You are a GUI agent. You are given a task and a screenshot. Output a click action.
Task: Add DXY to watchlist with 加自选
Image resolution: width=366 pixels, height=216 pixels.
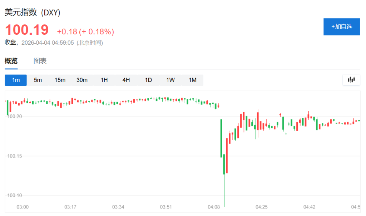click(x=341, y=27)
